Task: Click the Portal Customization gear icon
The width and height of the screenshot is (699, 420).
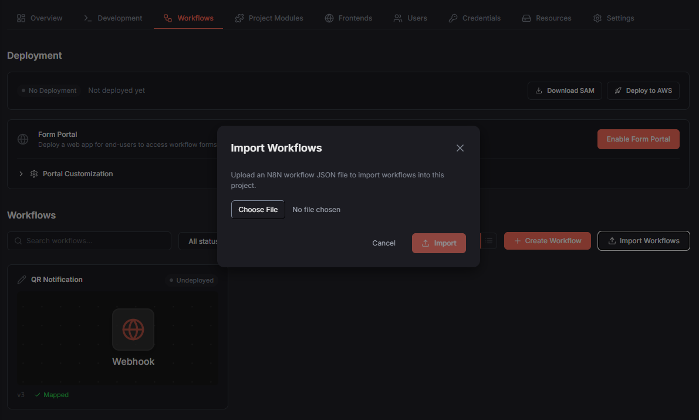Action: click(34, 174)
